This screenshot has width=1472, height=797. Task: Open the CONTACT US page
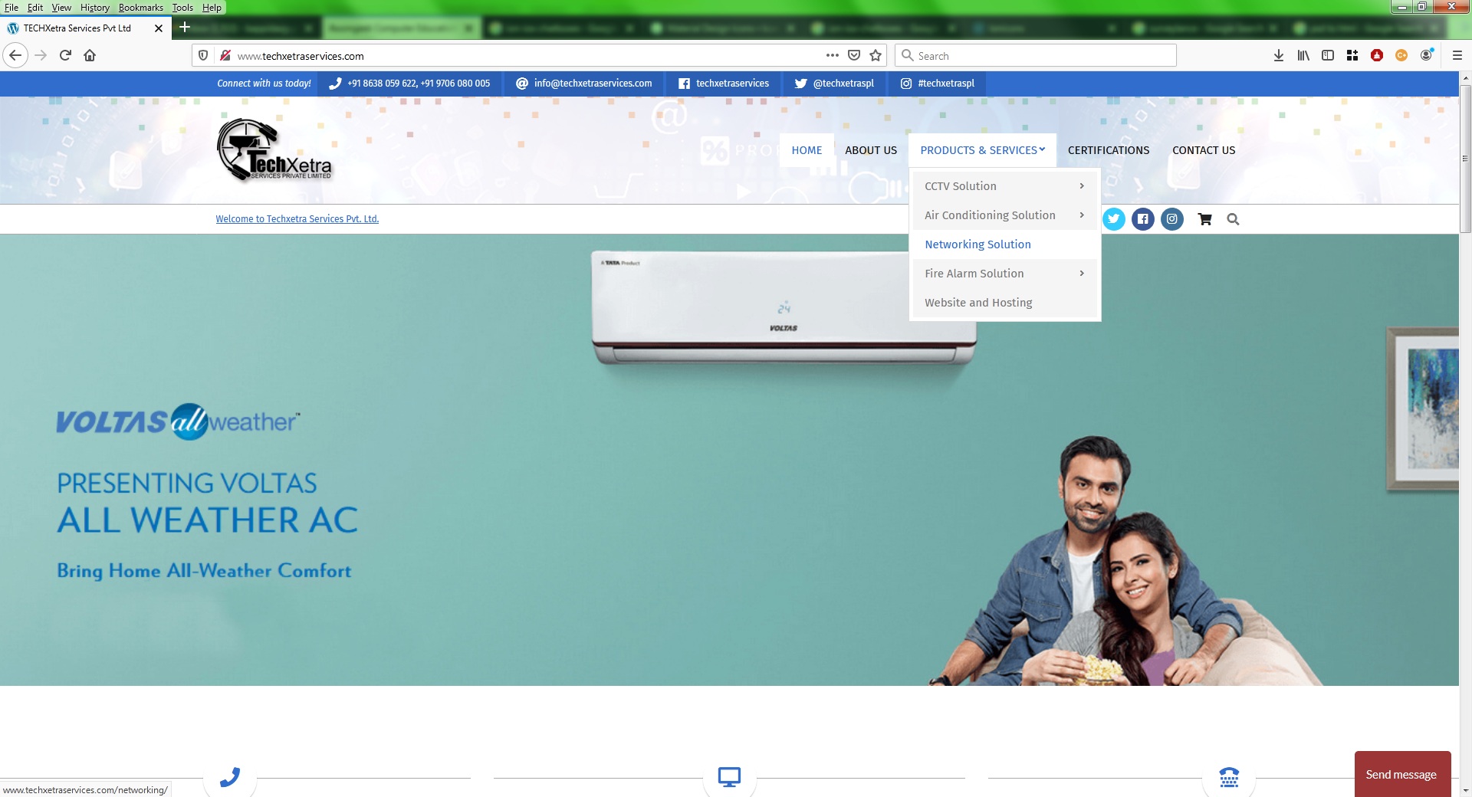click(x=1204, y=150)
